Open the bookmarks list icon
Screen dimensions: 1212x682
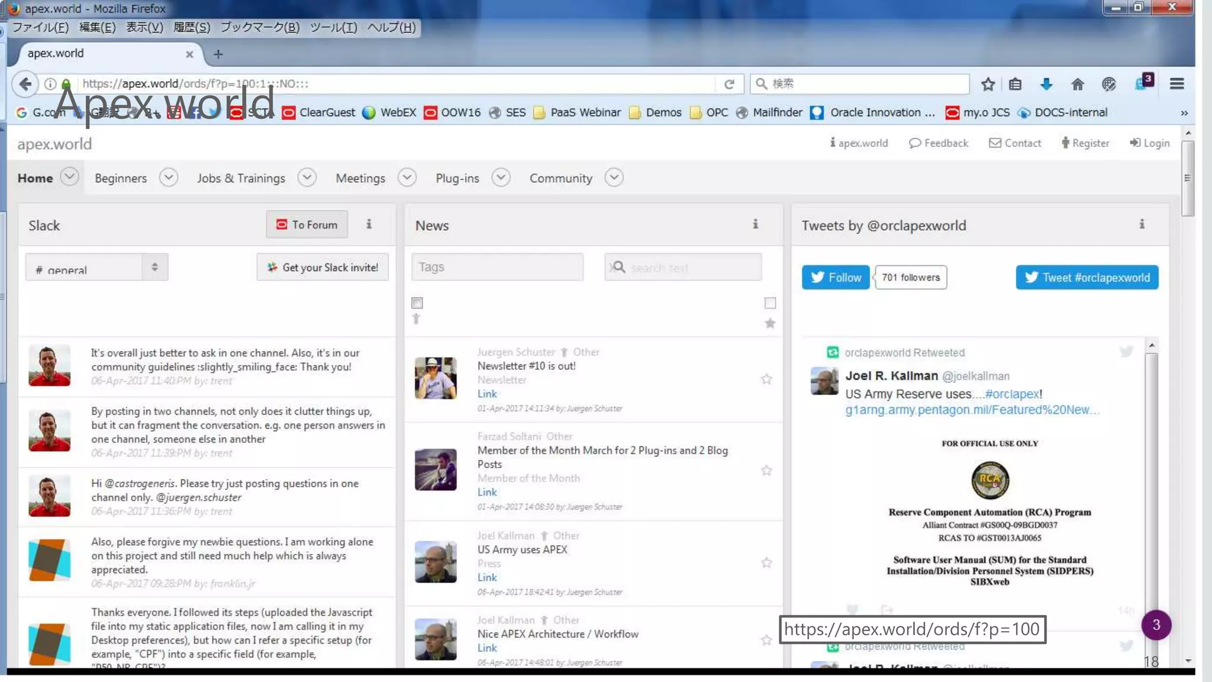click(1015, 84)
